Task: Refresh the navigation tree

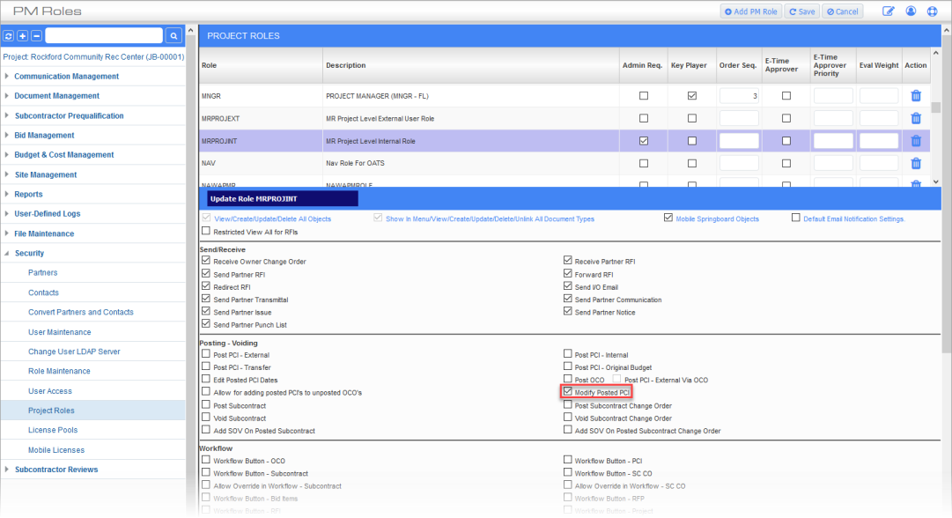Action: pos(9,36)
